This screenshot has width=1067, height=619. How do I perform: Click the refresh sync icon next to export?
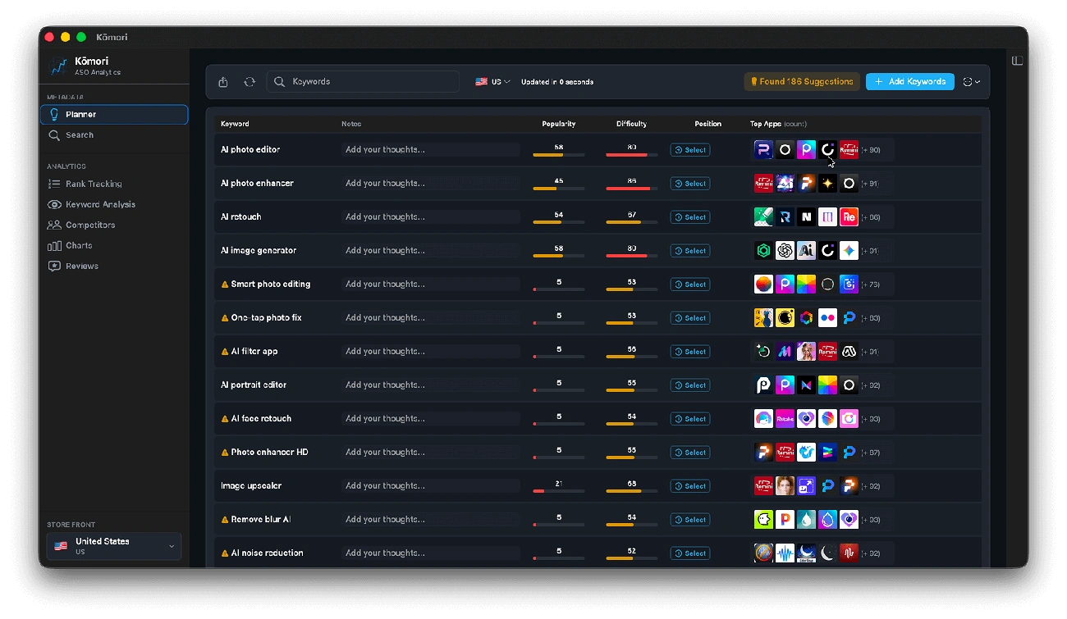[250, 81]
